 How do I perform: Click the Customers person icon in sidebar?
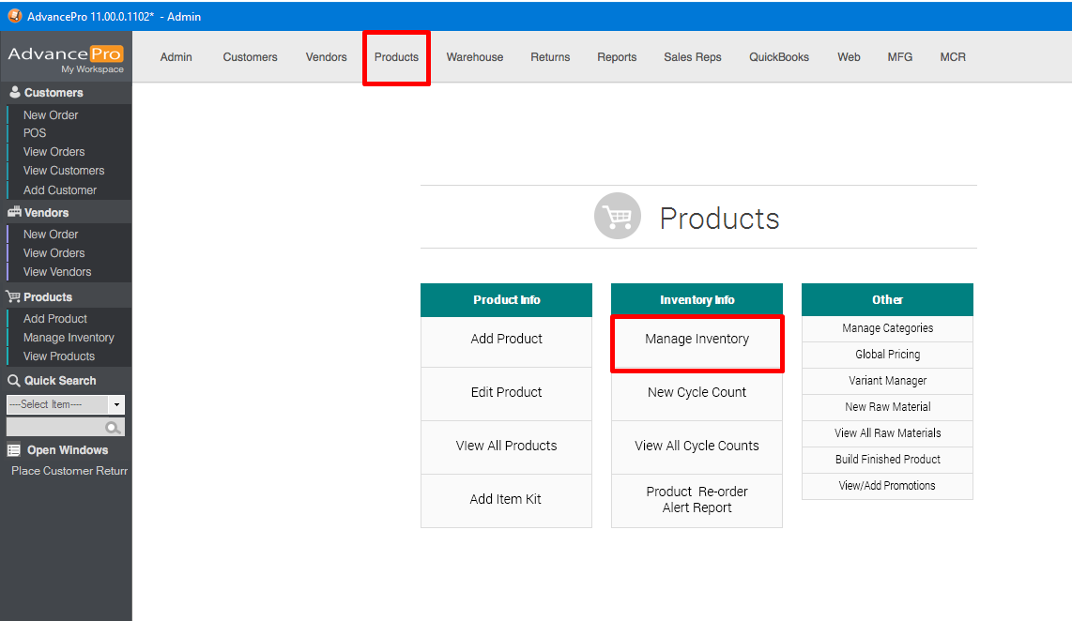[14, 93]
